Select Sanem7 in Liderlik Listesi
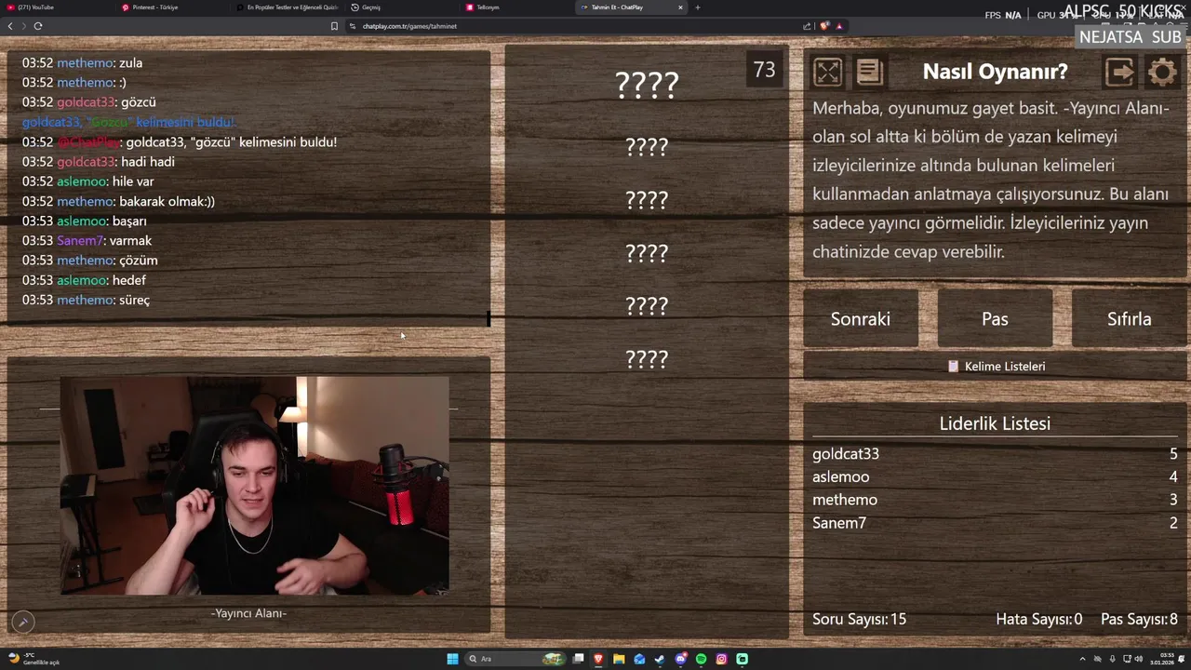1191x670 pixels. coord(838,523)
